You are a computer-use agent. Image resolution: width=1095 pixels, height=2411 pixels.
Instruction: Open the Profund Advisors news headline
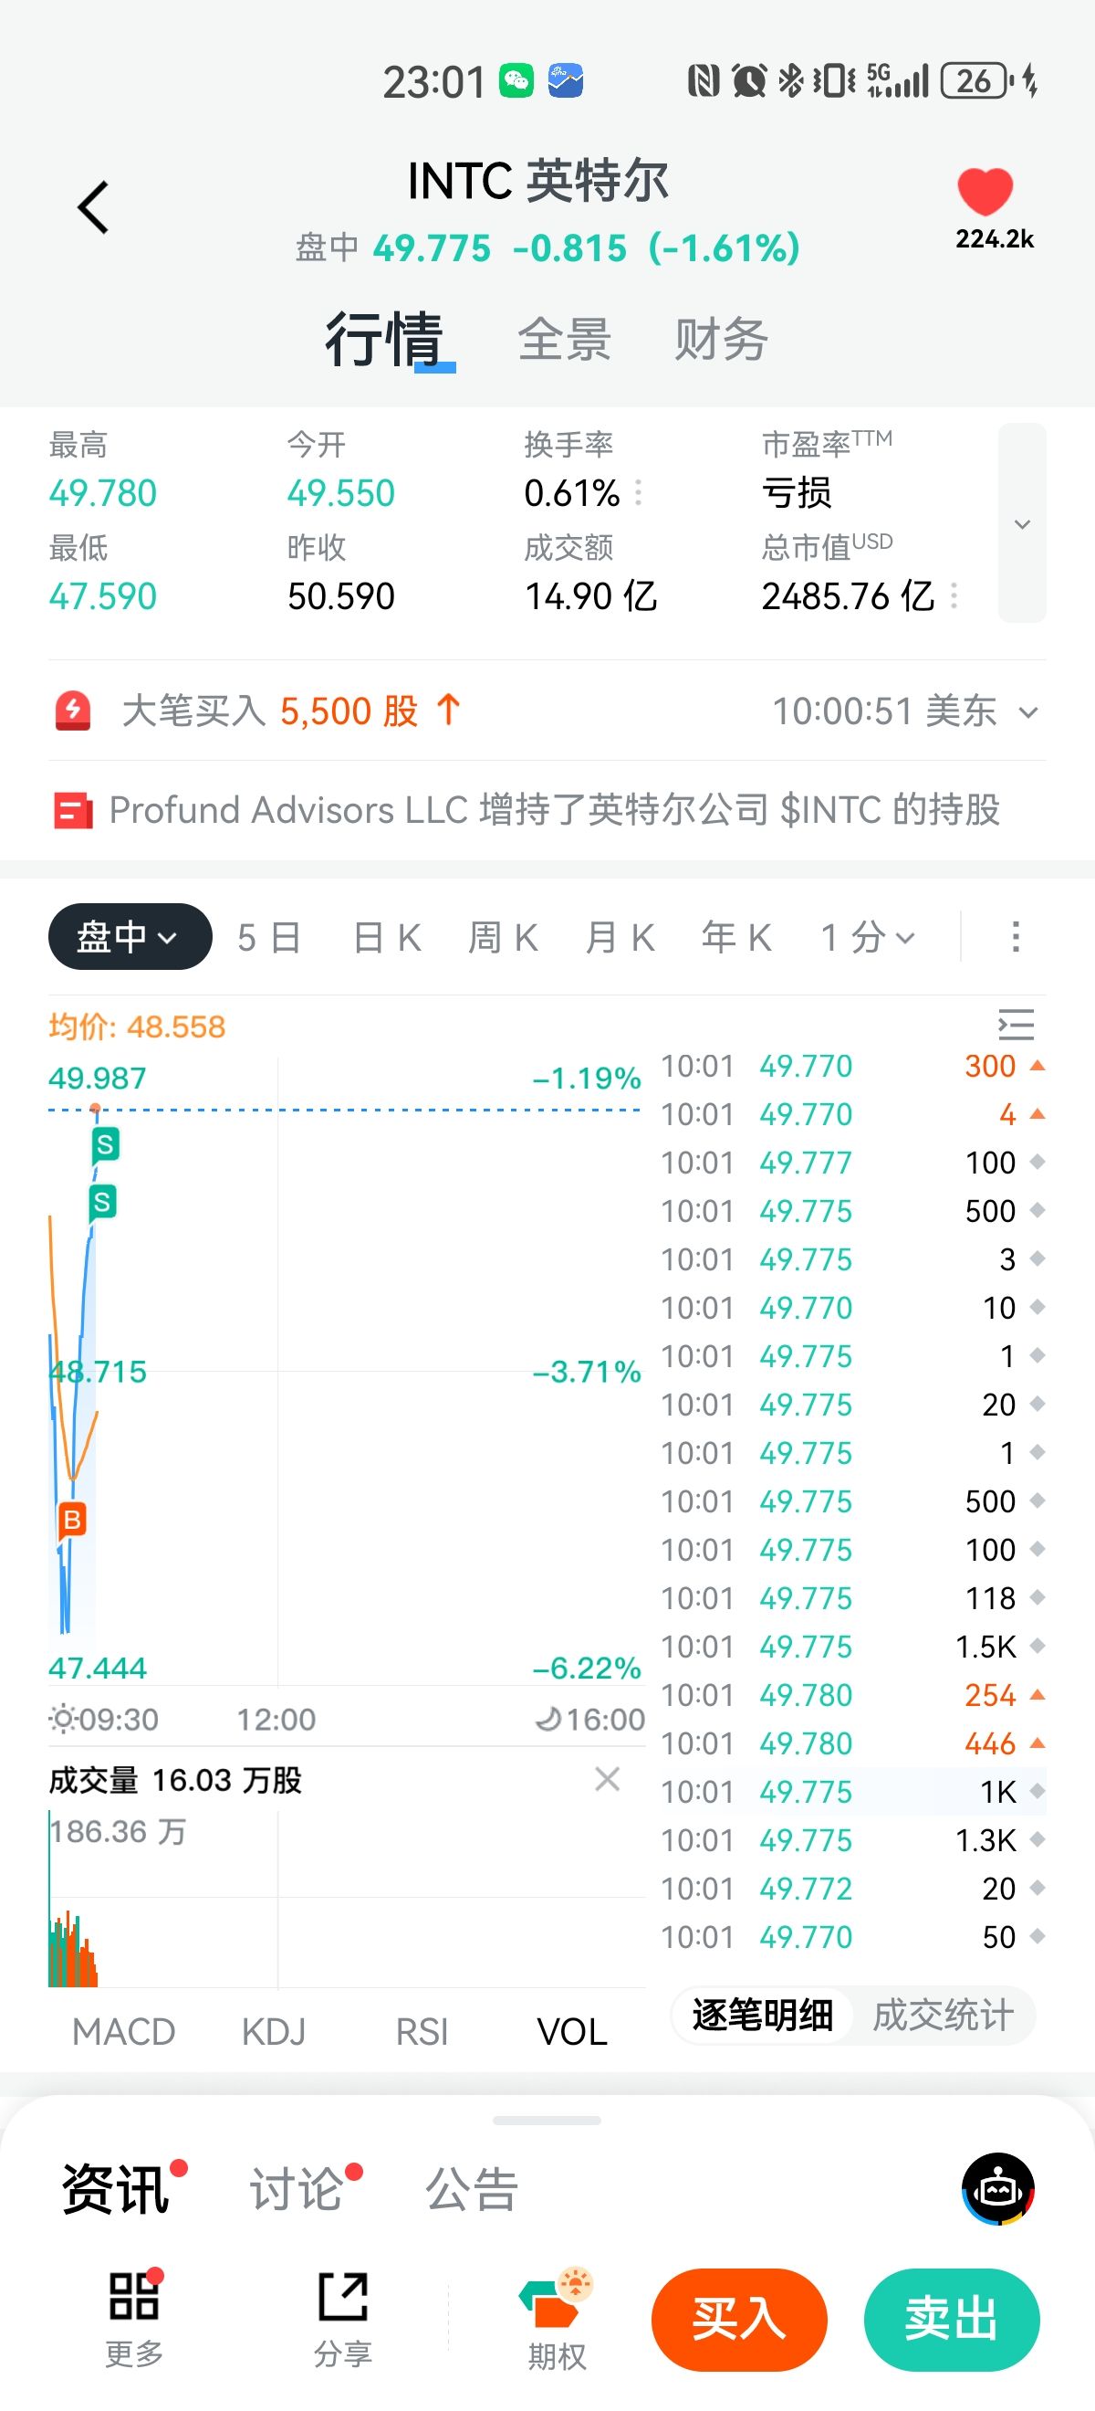[x=554, y=811]
